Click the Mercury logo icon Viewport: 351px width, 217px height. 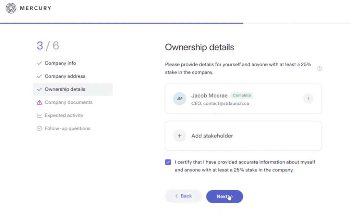[11, 8]
